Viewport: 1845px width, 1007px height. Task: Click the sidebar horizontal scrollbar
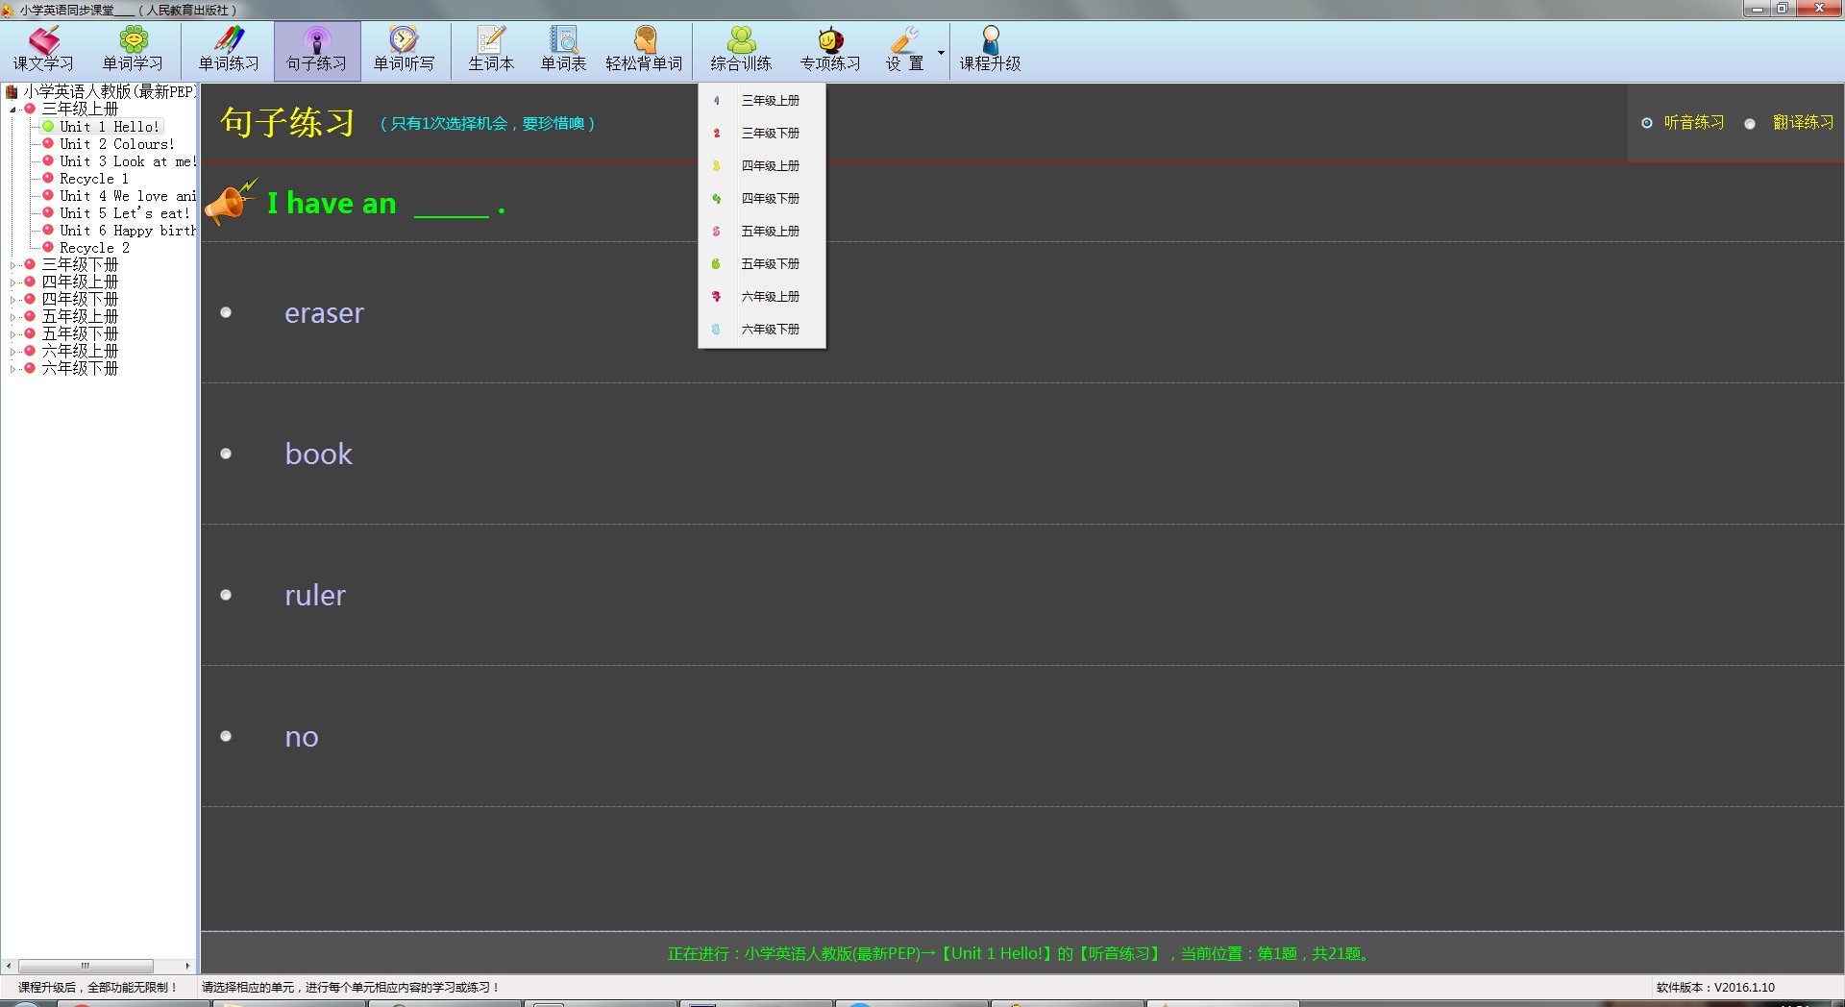coord(86,966)
